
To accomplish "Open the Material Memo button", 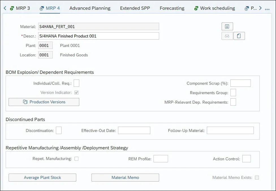I will click(125, 177).
